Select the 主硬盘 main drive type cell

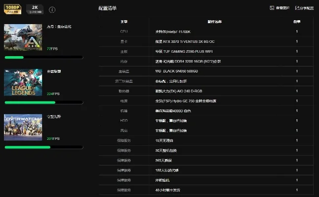124,71
